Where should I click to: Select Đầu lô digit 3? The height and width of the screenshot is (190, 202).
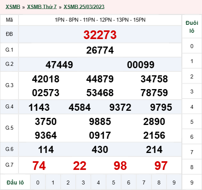(x=83, y=183)
